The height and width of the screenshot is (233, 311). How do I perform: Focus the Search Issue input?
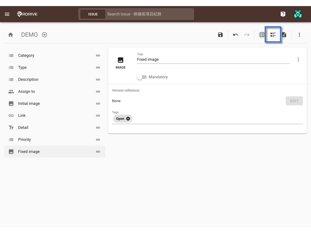pyautogui.click(x=149, y=14)
